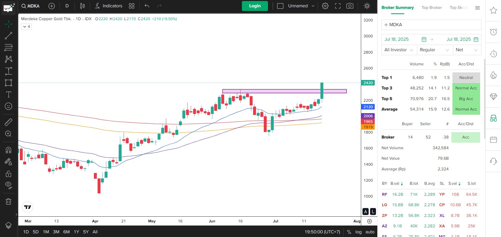Open the Fibonacci retracement tools
Screen dimensions: 501x237
point(9,47)
